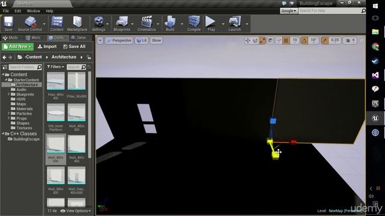Switch to the Content Browser tab
385x216 pixels.
tap(57, 38)
